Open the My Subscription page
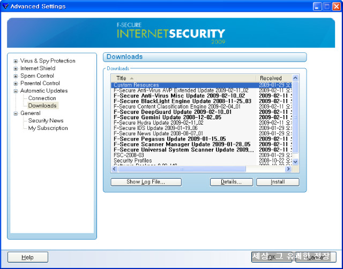Viewport: 343px width, 269px height. coord(48,128)
